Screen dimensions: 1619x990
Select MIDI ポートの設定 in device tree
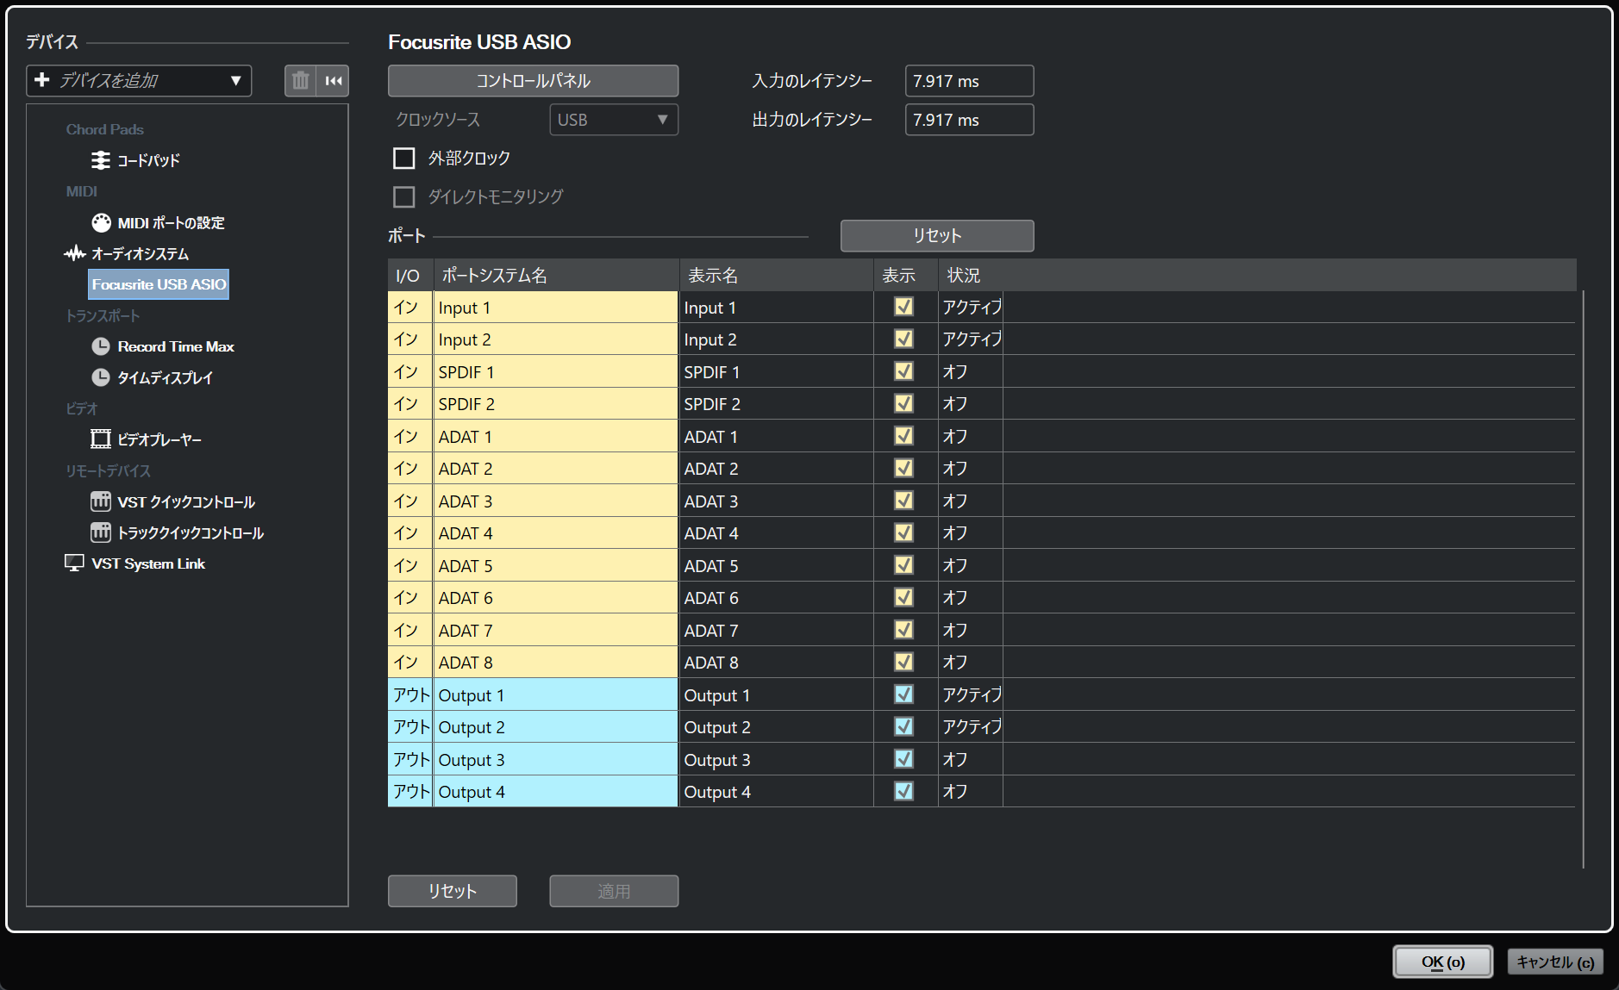tap(171, 222)
